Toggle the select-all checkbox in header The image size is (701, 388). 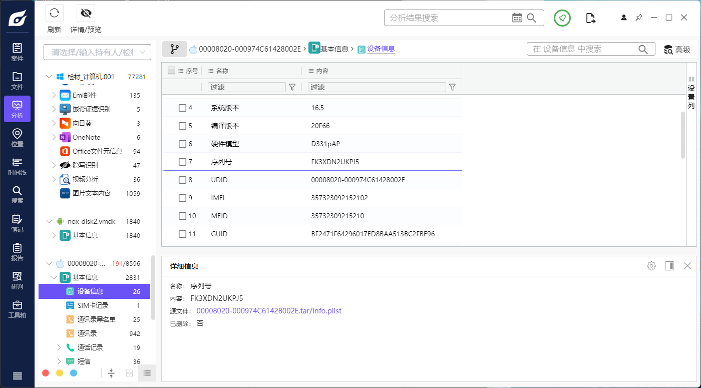(171, 71)
